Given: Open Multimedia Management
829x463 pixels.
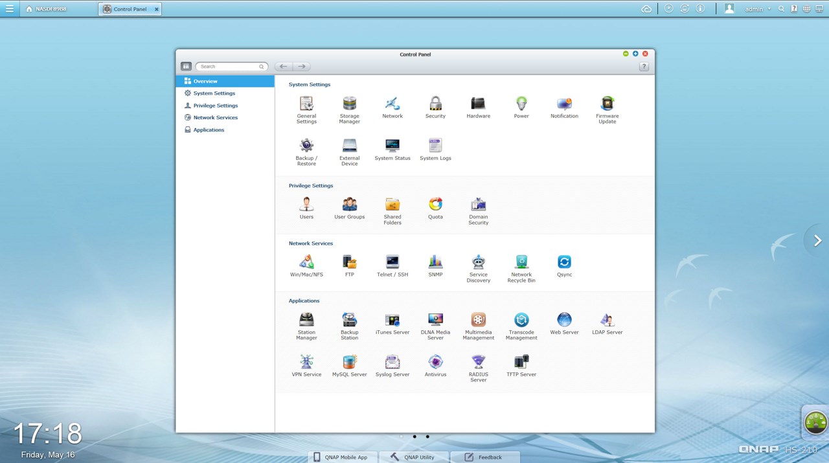Looking at the screenshot, I should click(x=479, y=326).
